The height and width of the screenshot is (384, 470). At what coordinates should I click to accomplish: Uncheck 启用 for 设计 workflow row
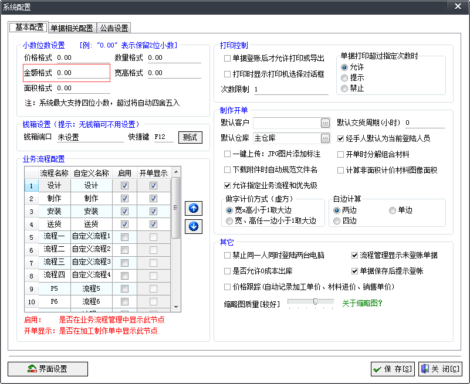(124, 186)
